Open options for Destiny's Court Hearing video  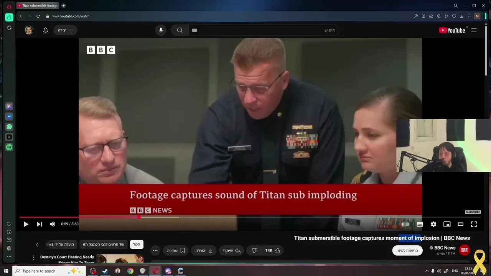pos(34,258)
